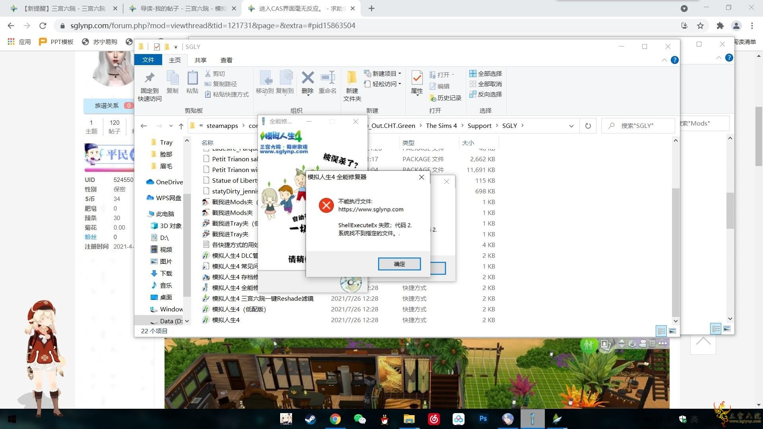This screenshot has height=429, width=763.
Task: Close the 模拟人生4 全能修复器 error dialog
Action: pos(422,177)
